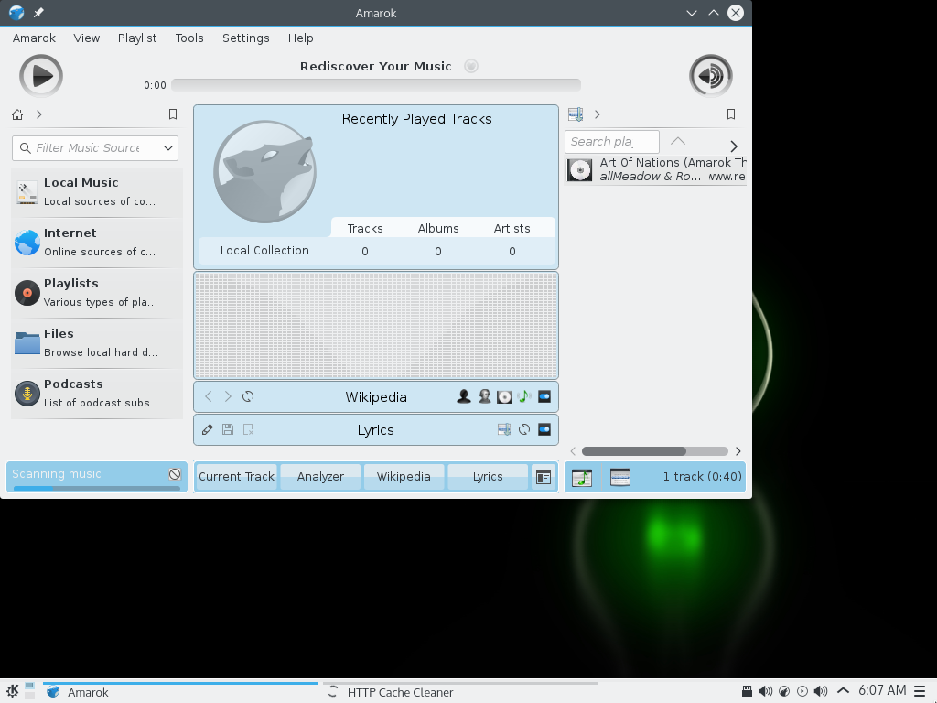Image resolution: width=937 pixels, height=703 pixels.
Task: Toggle the playlist bookmark icon
Action: click(731, 114)
